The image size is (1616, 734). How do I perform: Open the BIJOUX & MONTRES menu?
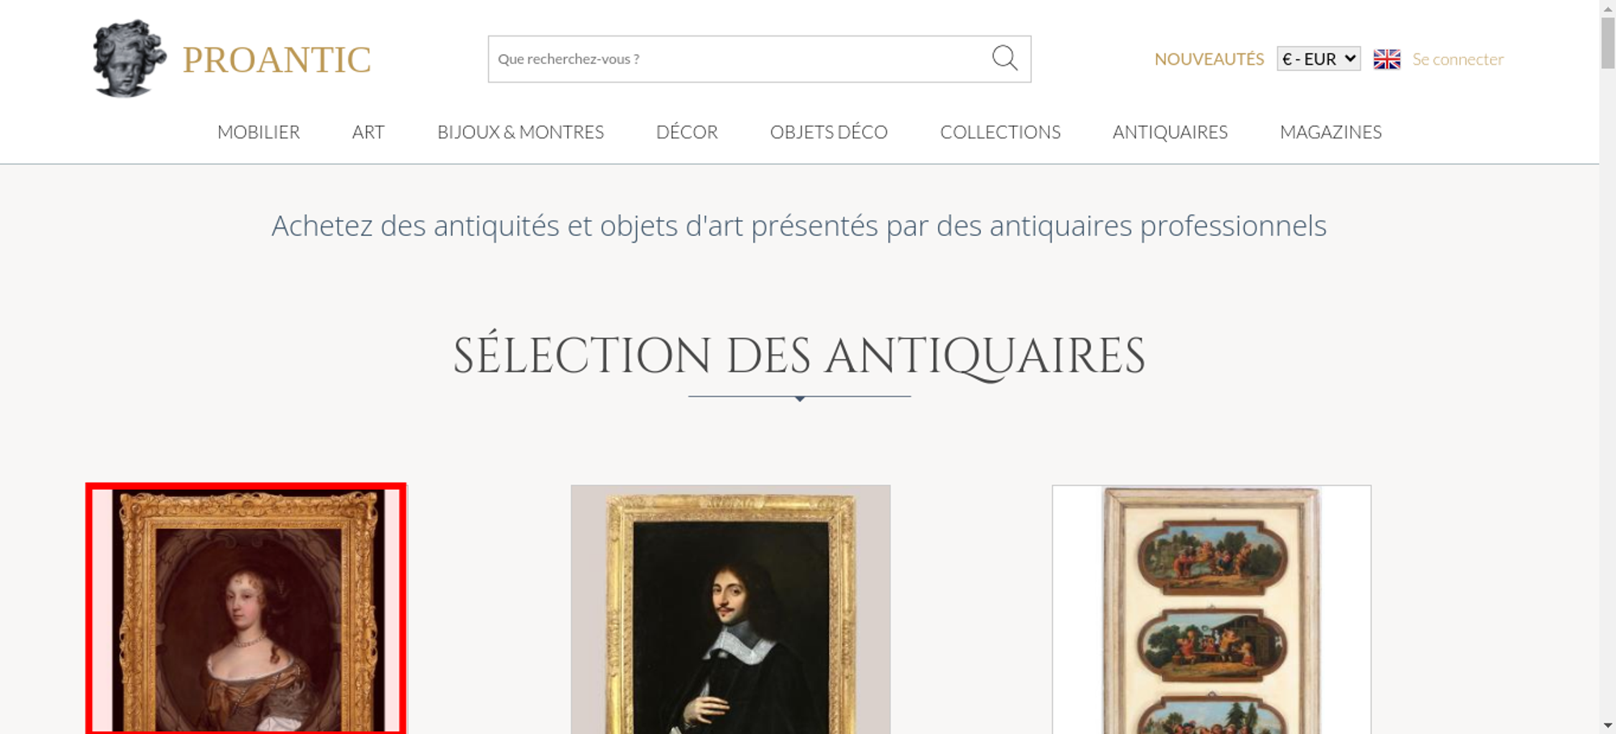click(520, 132)
